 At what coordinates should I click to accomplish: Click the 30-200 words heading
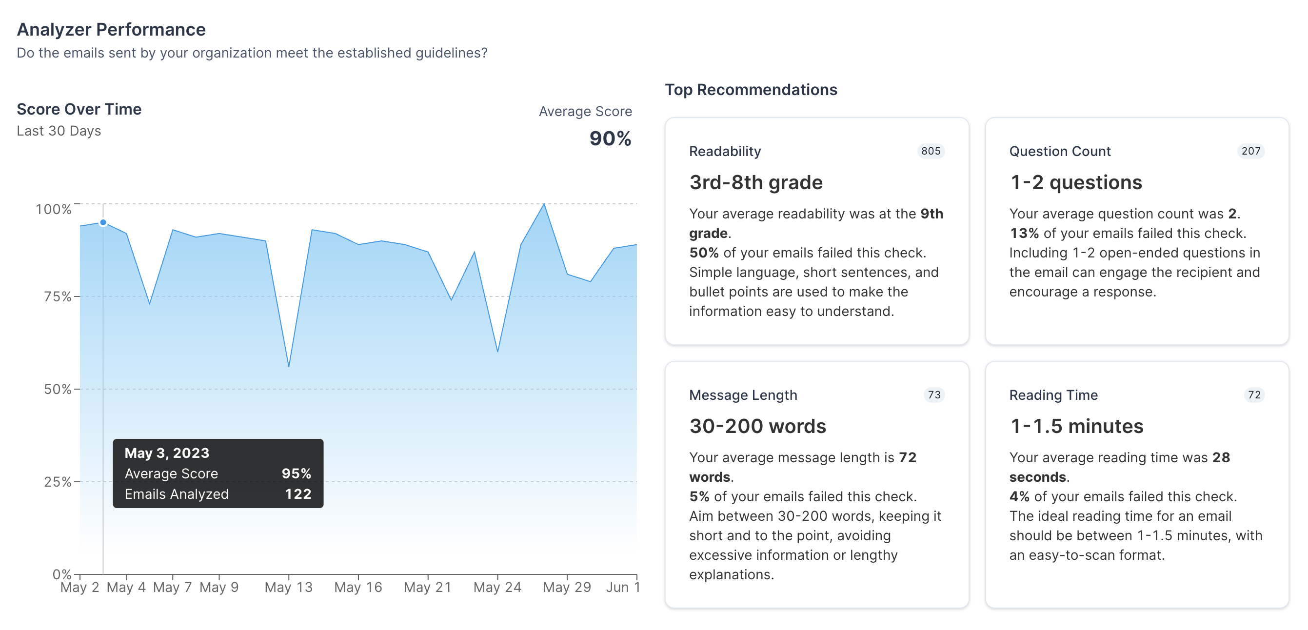click(757, 426)
